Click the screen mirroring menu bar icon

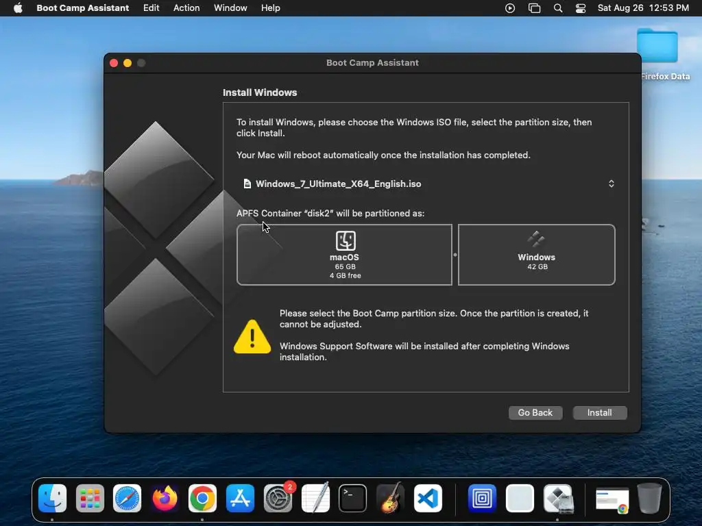point(534,8)
